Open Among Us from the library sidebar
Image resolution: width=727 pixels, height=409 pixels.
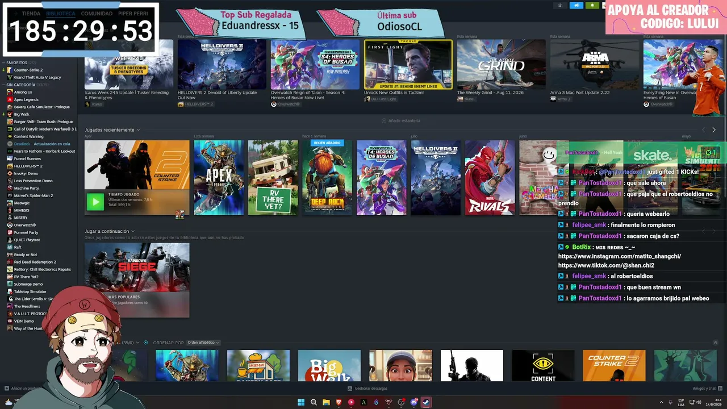23,92
